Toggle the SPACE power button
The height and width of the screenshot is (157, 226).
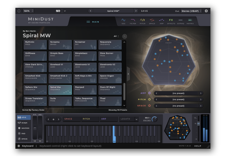(149, 105)
